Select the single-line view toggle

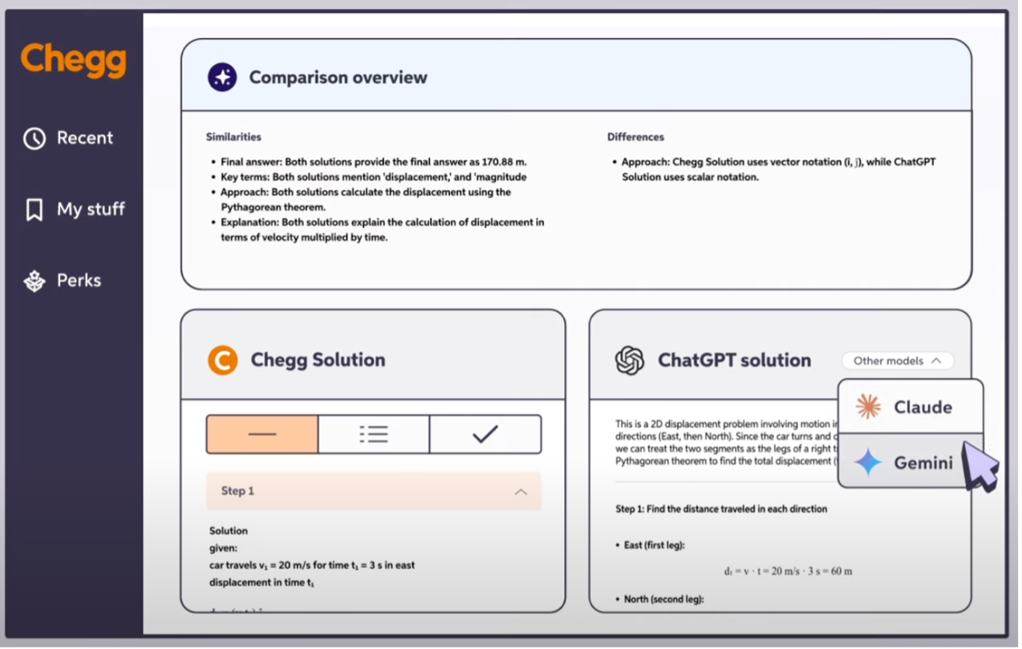[262, 434]
